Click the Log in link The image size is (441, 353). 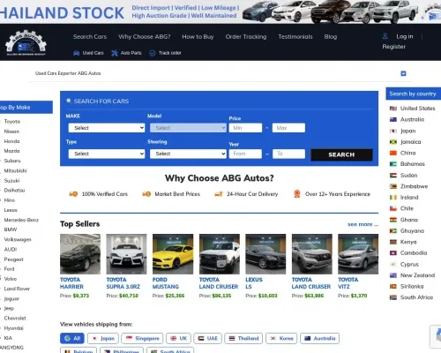405,36
